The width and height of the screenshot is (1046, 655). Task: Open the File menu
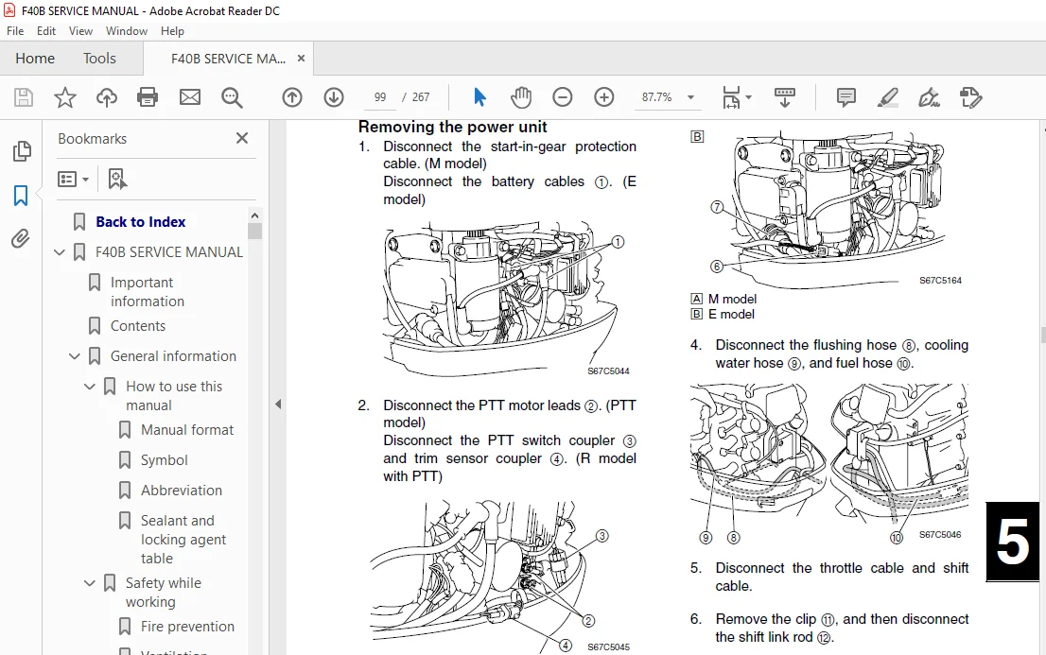(x=15, y=30)
